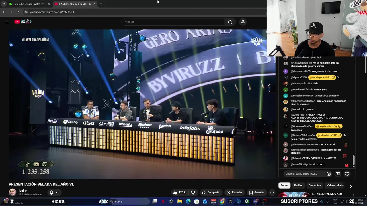Open Task View in the taskbar
This screenshot has width=367, height=206.
click(155, 201)
